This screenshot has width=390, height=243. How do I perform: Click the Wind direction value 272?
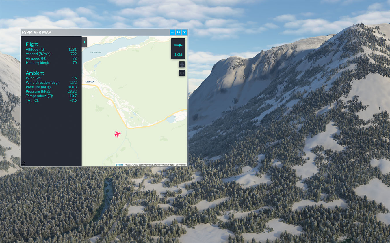[74, 83]
